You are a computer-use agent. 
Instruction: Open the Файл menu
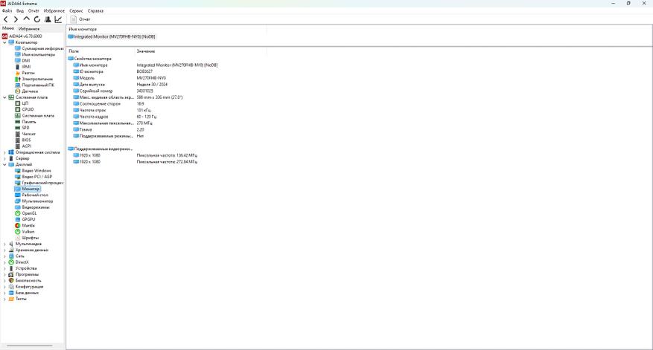coord(7,11)
